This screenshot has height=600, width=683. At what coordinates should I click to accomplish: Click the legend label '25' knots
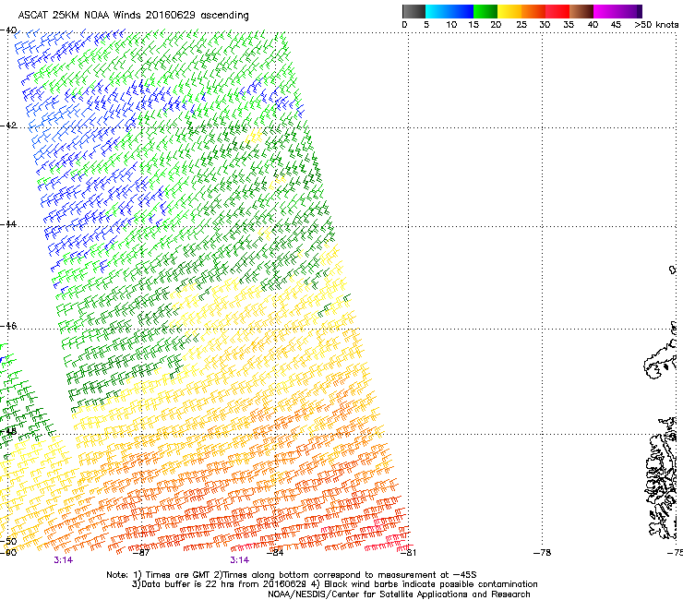point(521,25)
